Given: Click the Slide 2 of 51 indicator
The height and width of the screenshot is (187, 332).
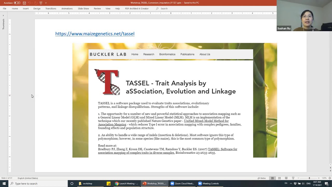Looking at the screenshot, I should (7, 178).
